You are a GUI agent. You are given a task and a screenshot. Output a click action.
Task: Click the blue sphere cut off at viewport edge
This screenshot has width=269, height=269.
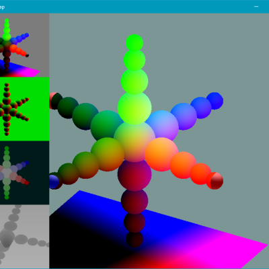pos(54,182)
